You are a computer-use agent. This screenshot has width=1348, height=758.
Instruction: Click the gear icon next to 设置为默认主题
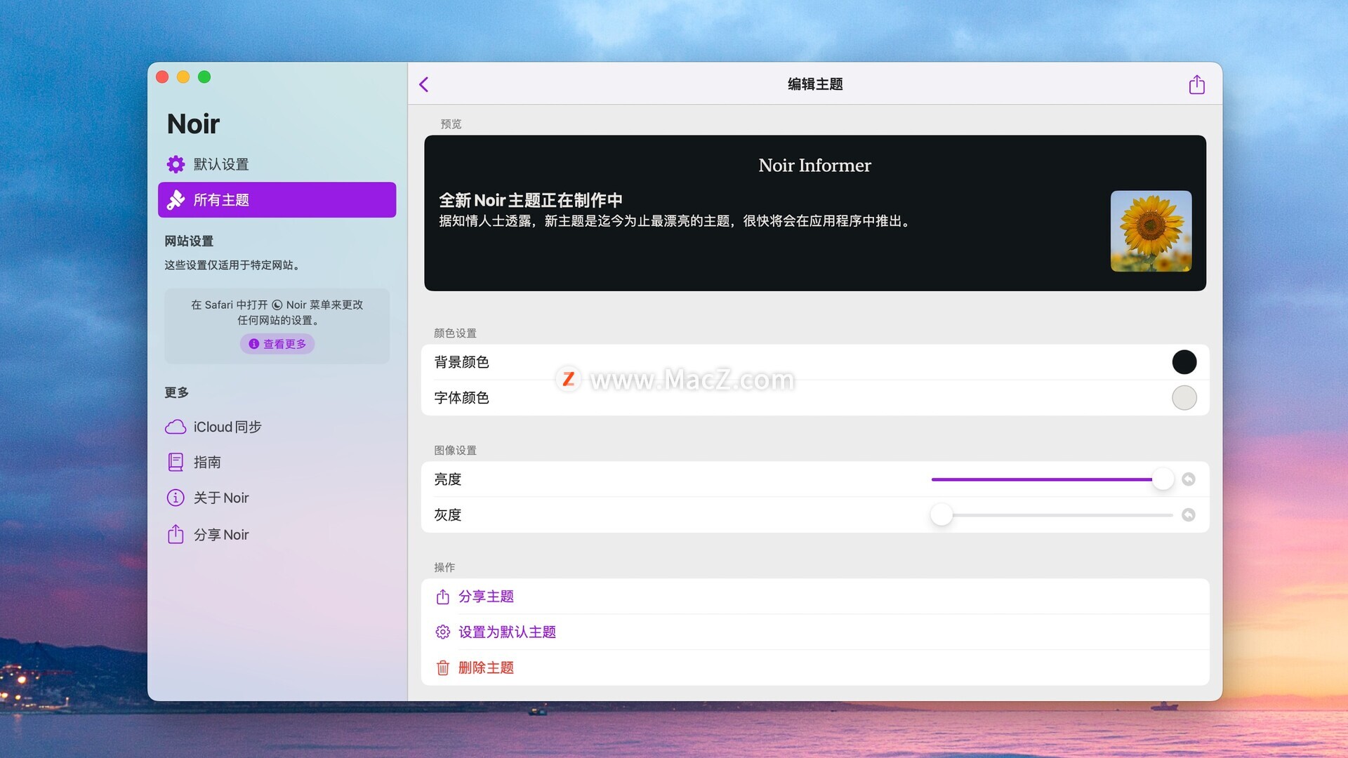pos(442,632)
